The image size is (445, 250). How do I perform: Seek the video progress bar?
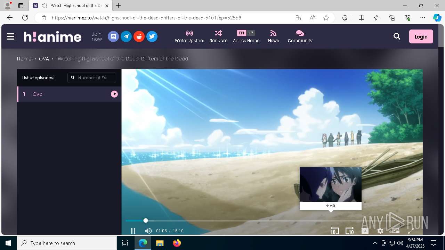(x=272, y=220)
